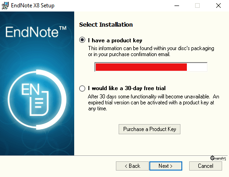This screenshot has height=177, width=229.
Task: Click the trial expiration description text
Action: (153, 103)
